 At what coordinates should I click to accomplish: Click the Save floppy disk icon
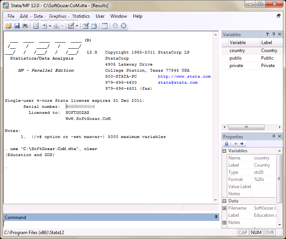point(17,26)
